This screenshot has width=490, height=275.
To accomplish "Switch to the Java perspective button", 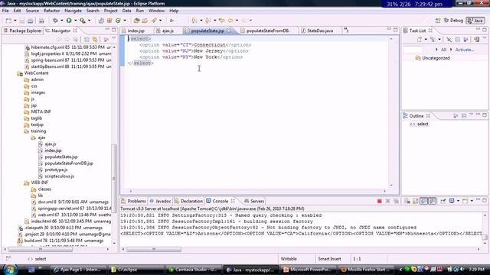I will 475,21.
